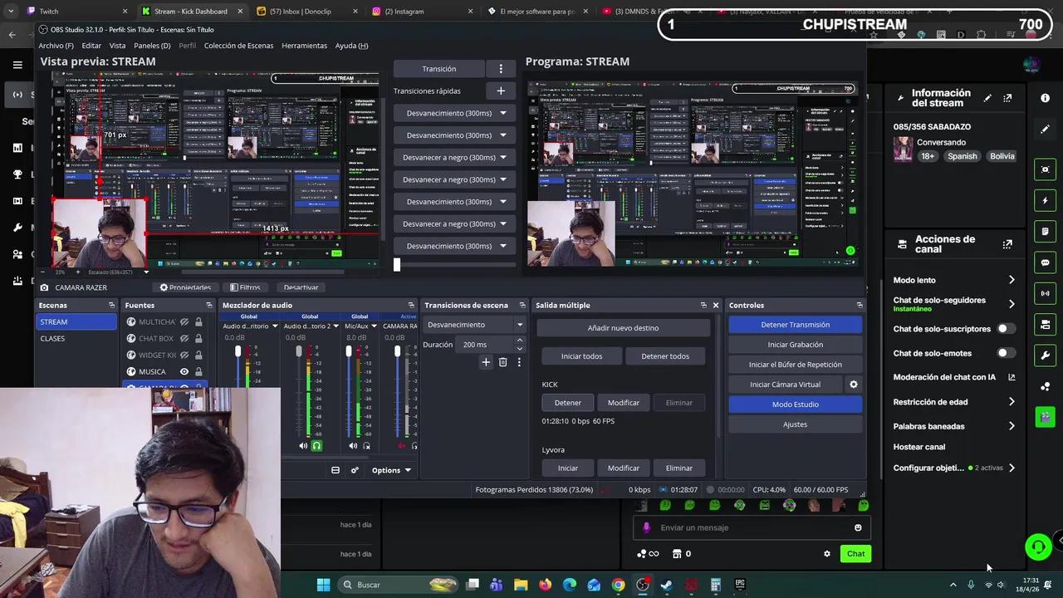Screen dimensions: 1063x598
Task: Open the Colección de Escenas menu
Action: (238, 46)
